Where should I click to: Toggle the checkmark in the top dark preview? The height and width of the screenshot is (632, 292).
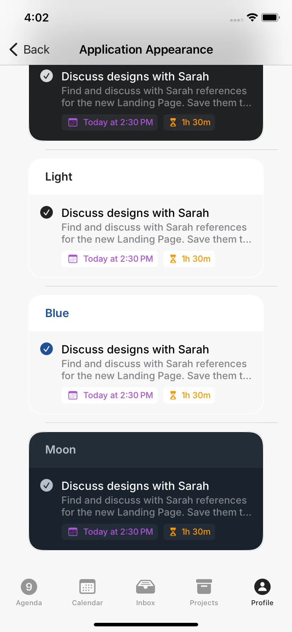(47, 76)
